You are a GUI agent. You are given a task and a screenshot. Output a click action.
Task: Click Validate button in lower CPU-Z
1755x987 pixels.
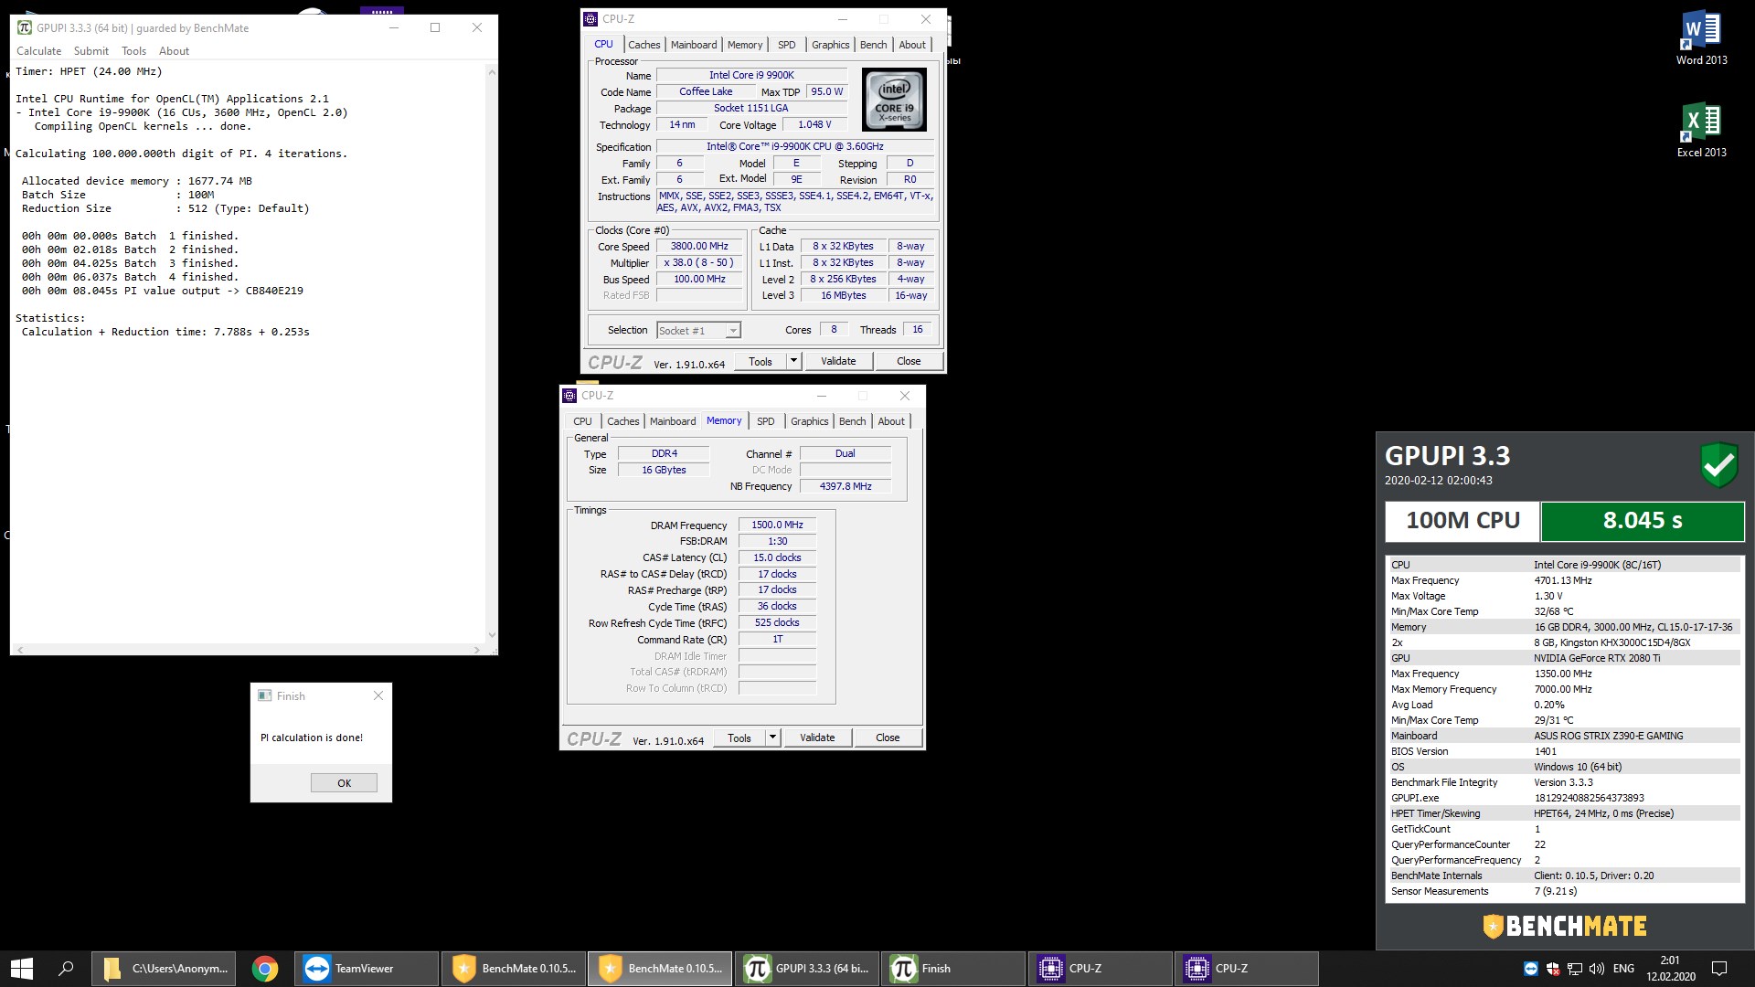[817, 738]
